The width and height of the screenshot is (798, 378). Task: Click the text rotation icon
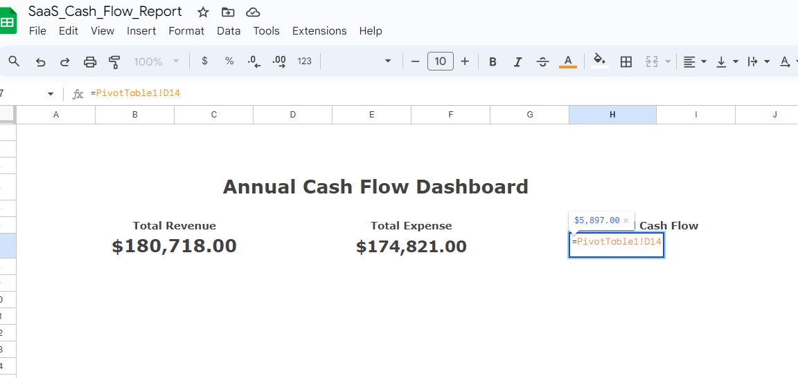786,62
